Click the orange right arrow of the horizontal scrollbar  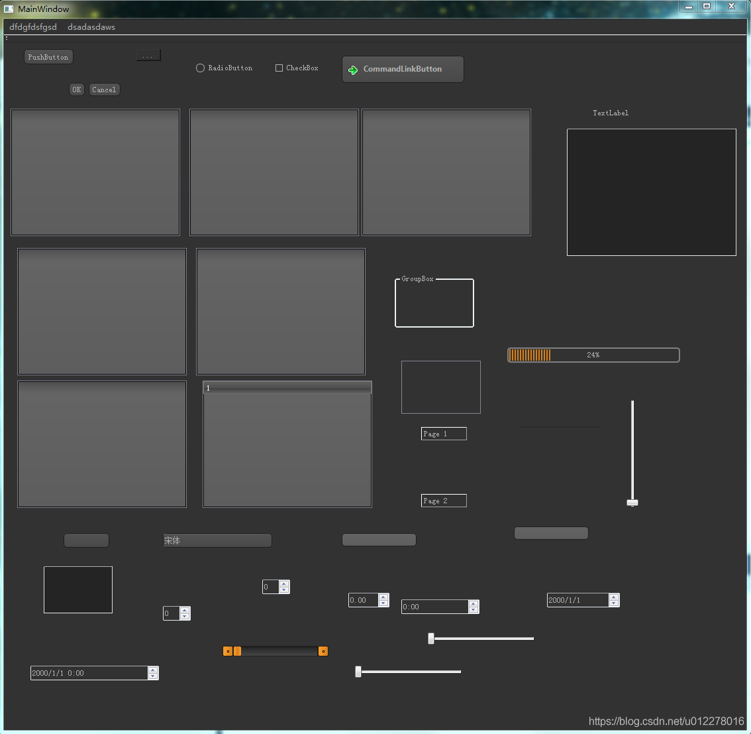(x=323, y=651)
